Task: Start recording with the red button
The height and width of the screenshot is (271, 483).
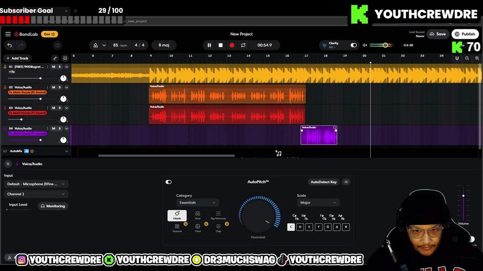Action: (232, 45)
